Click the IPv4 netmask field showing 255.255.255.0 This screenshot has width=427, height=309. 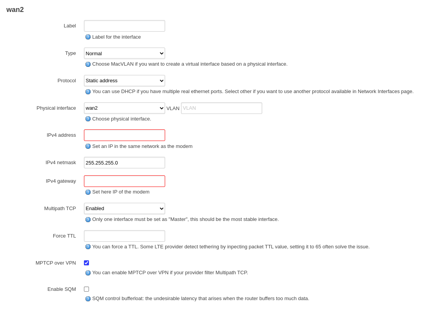(x=124, y=163)
